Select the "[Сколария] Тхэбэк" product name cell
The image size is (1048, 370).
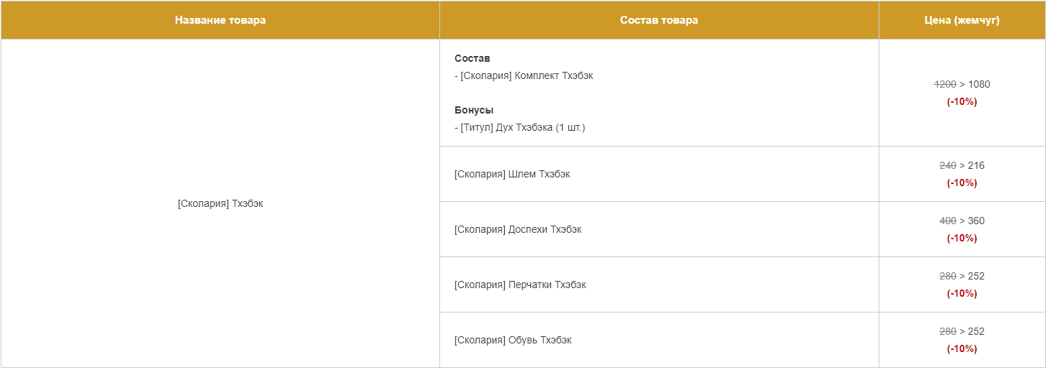tap(220, 204)
